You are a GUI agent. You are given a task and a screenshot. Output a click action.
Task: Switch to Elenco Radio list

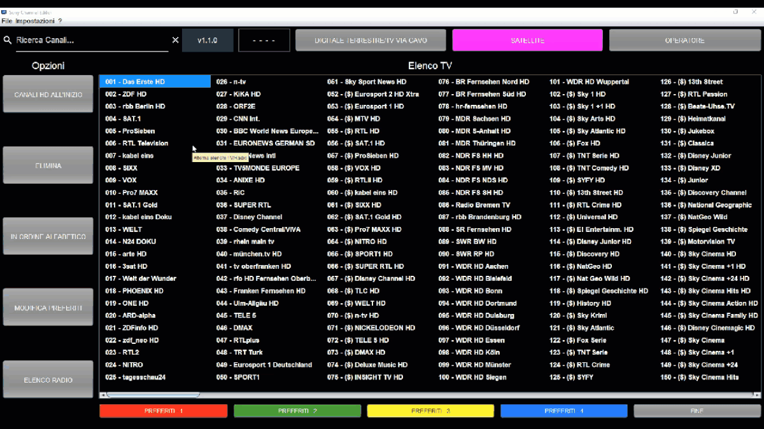click(x=48, y=379)
